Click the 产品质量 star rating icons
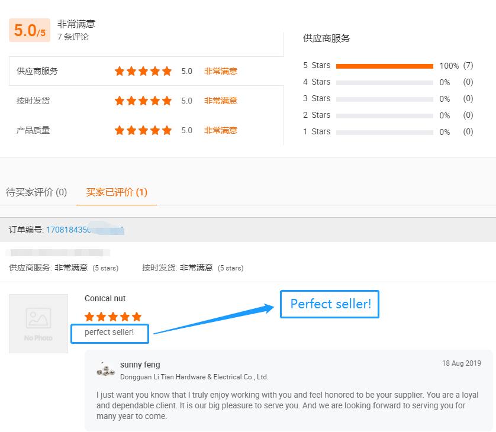Screen dimensions: 496x432 (x=143, y=130)
